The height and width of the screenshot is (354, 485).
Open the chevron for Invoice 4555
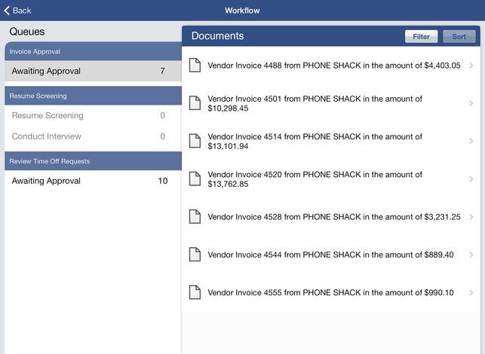[x=471, y=292]
